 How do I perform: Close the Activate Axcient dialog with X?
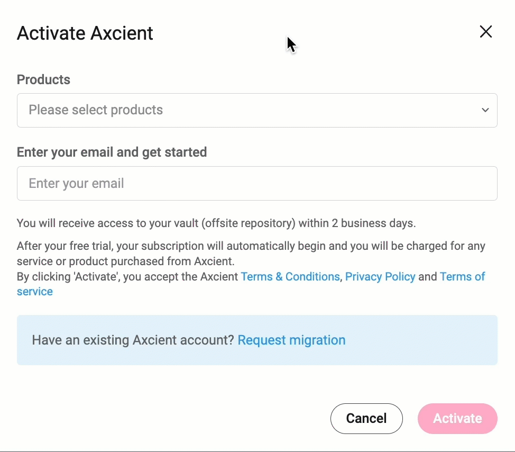(x=486, y=32)
